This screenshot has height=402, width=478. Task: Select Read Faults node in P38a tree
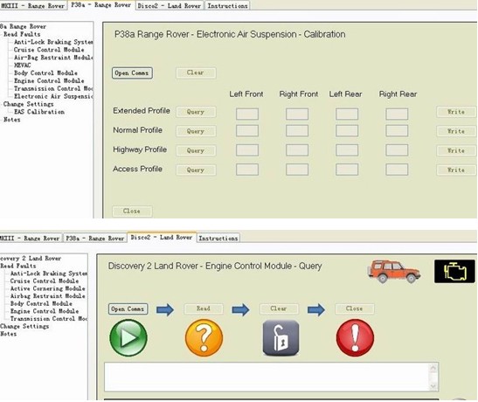click(22, 34)
